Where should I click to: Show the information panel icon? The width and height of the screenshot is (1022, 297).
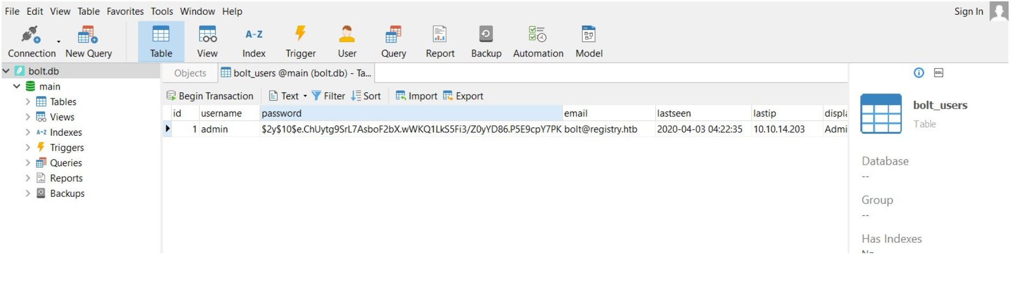(x=919, y=73)
